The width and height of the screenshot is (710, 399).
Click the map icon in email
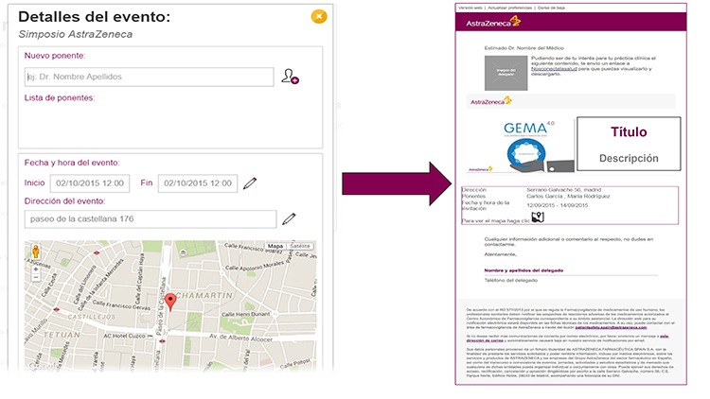point(538,217)
